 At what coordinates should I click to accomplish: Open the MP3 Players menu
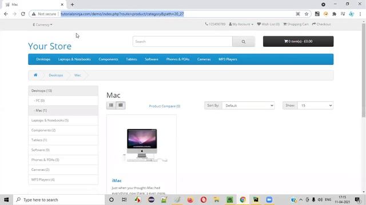[228, 59]
